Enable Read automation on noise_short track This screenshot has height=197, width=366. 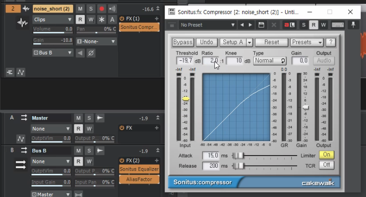coord(80,19)
